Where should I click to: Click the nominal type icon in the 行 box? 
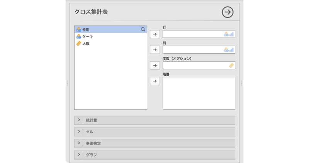[226, 34]
